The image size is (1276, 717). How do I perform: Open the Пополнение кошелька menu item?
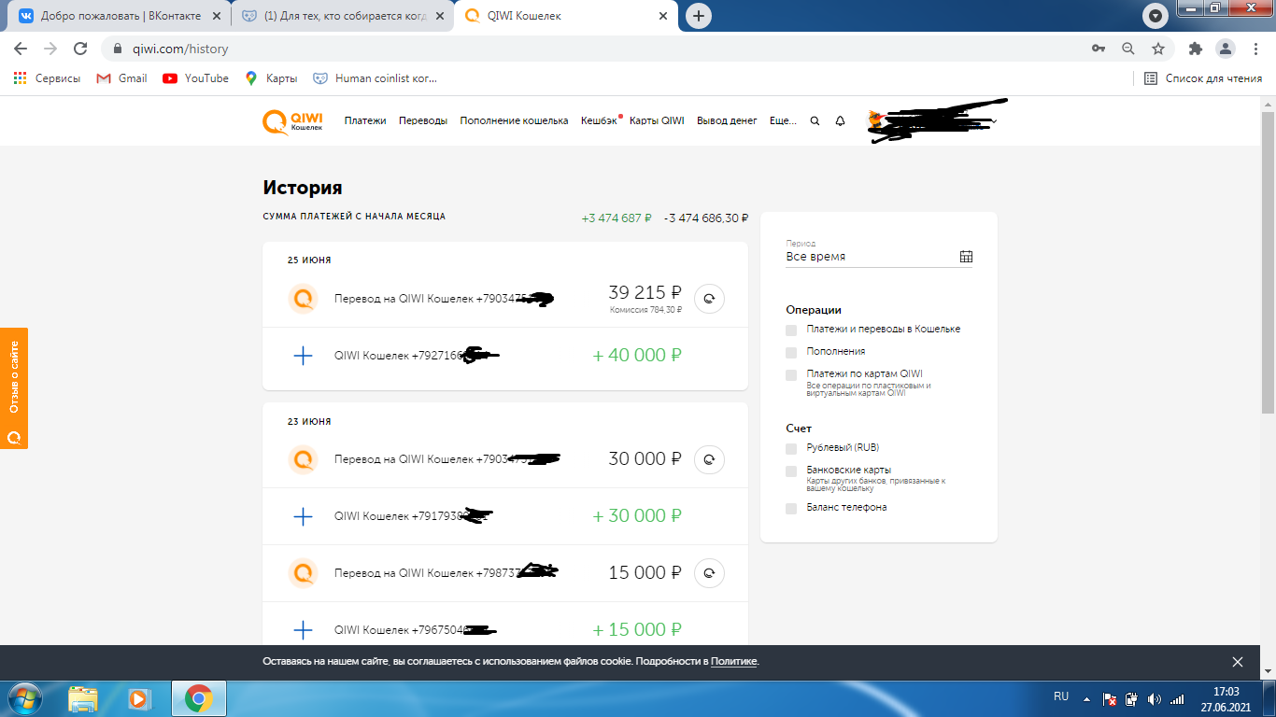(x=514, y=121)
